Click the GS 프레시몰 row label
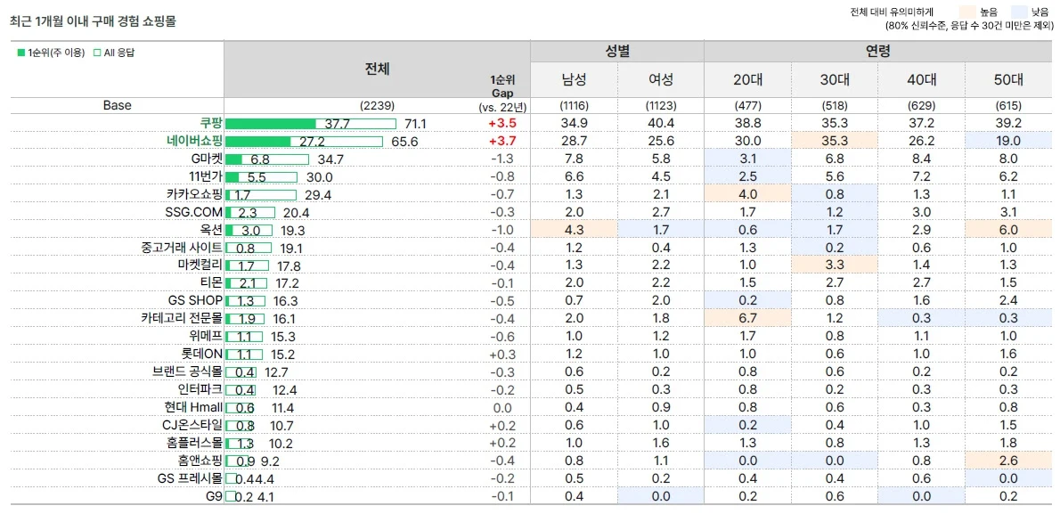The height and width of the screenshot is (514, 1060). pyautogui.click(x=190, y=478)
